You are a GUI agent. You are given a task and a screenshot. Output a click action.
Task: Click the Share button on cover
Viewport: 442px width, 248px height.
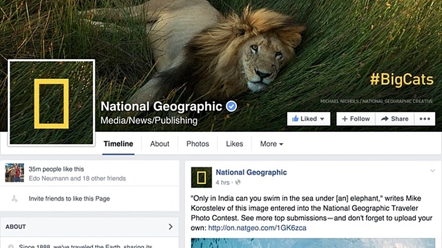(x=394, y=119)
